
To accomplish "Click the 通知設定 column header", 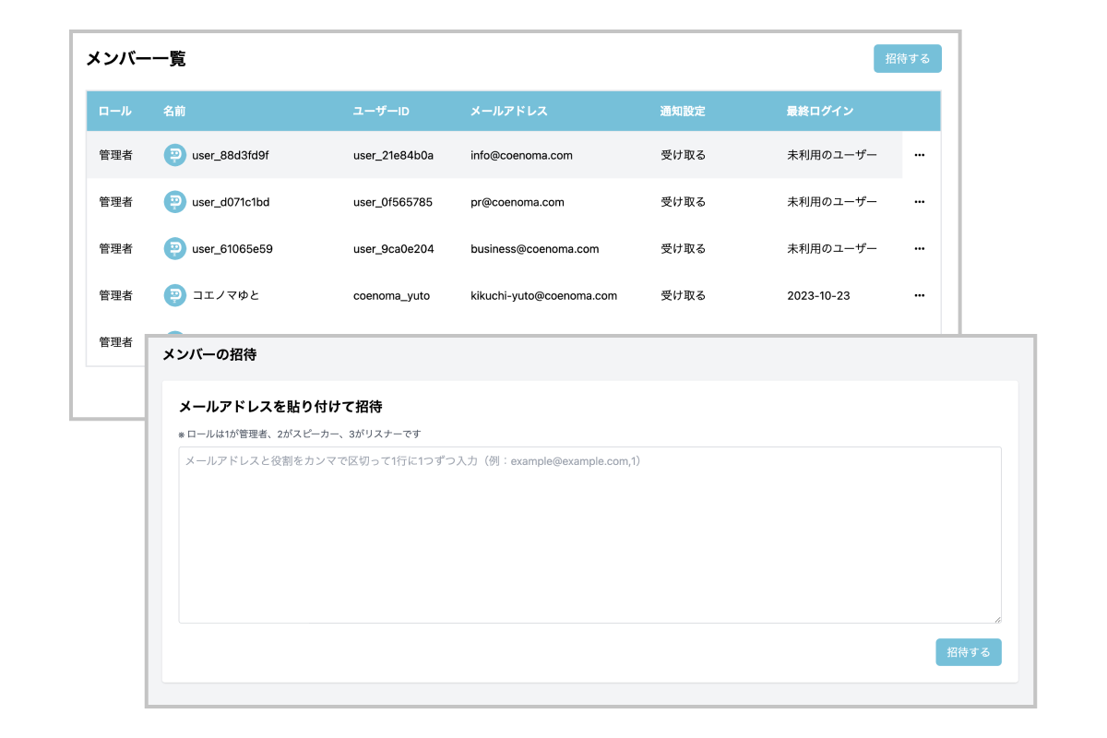I will point(683,111).
